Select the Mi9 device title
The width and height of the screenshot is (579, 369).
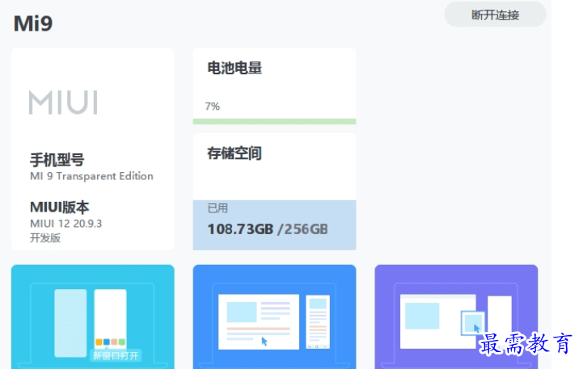click(33, 23)
